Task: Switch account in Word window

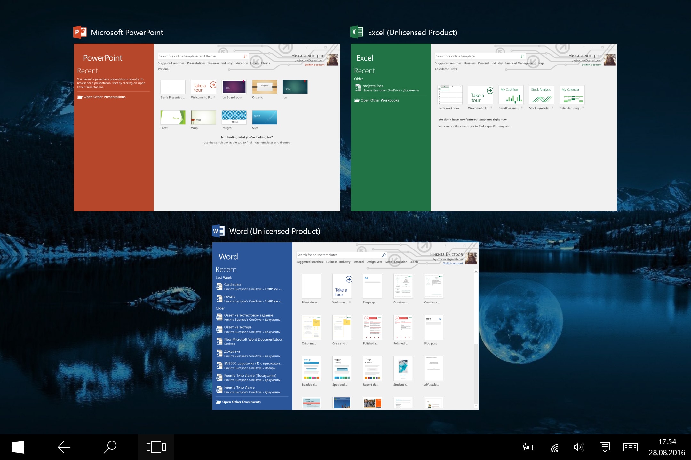Action: (453, 264)
